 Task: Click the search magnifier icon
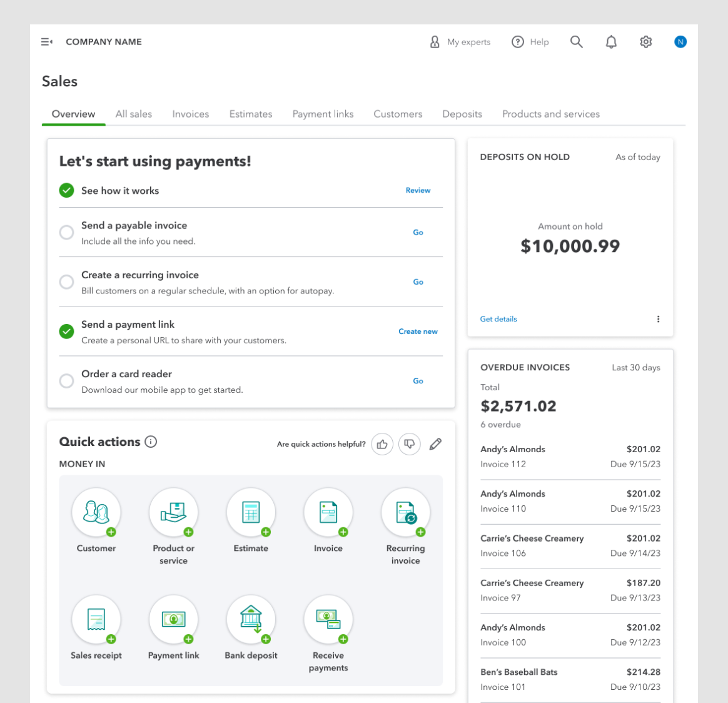pyautogui.click(x=576, y=42)
